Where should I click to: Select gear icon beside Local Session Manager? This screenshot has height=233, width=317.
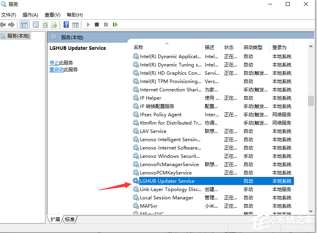(136, 198)
